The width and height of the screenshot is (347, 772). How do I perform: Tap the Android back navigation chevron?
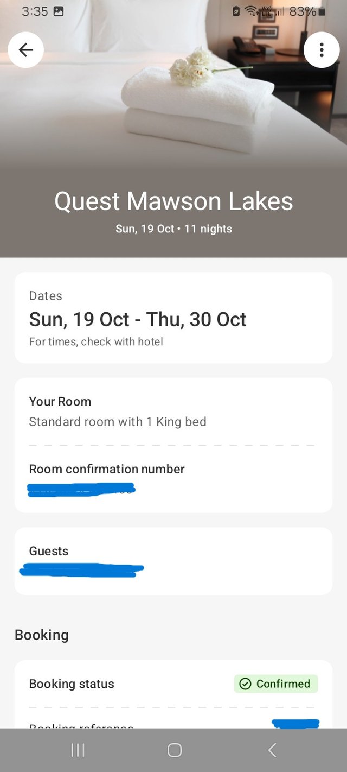[272, 750]
